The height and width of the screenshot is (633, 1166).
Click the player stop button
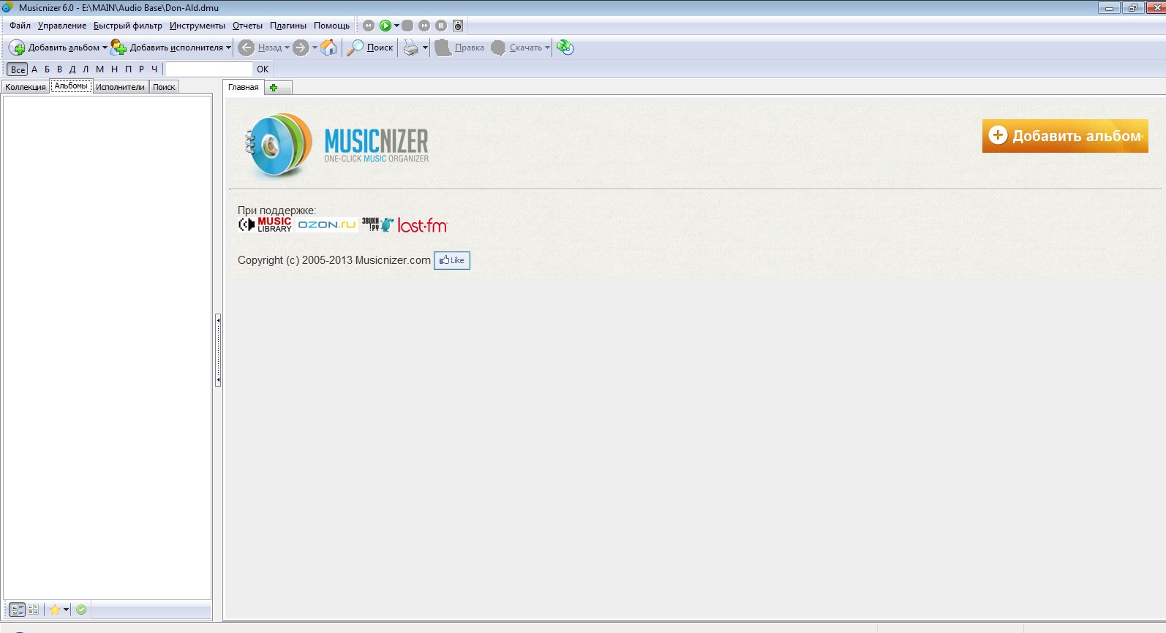[x=441, y=26]
